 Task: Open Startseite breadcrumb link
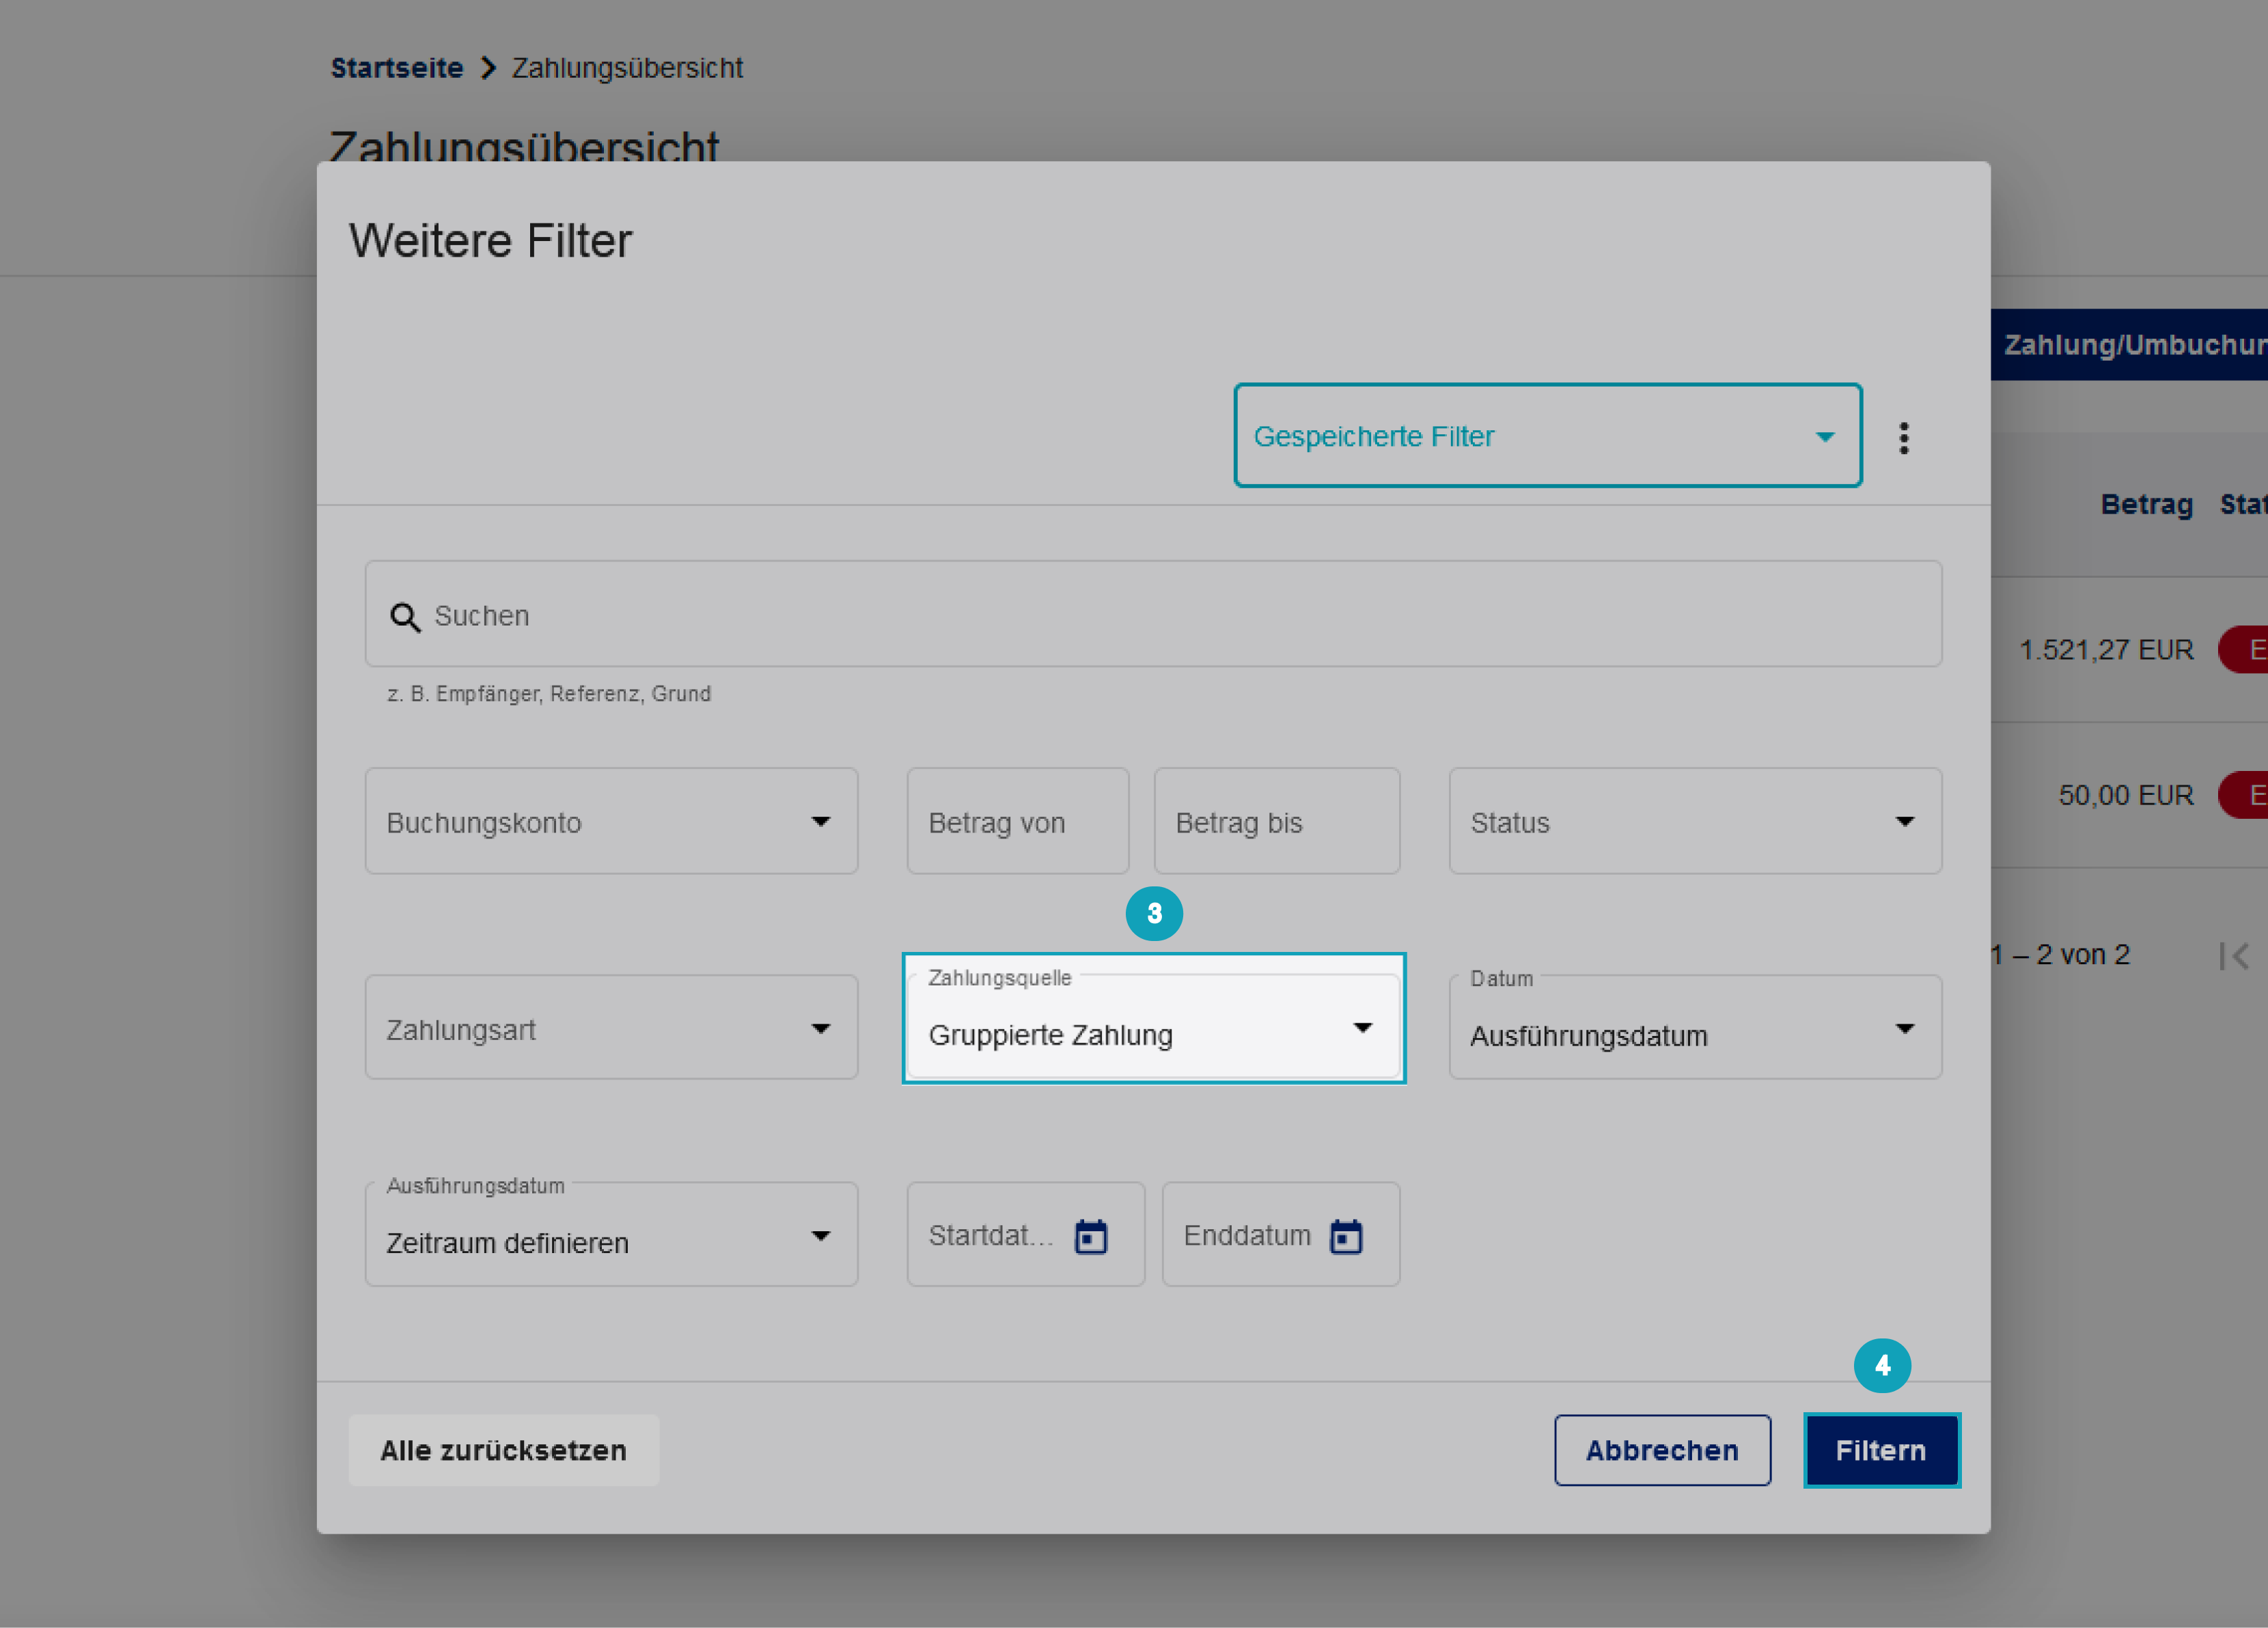pyautogui.click(x=397, y=68)
